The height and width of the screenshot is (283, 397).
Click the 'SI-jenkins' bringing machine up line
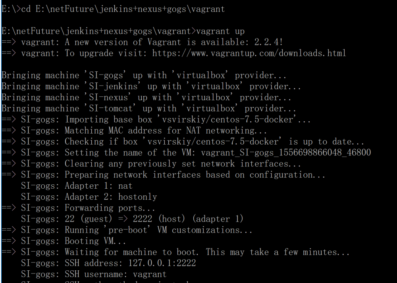click(x=151, y=86)
